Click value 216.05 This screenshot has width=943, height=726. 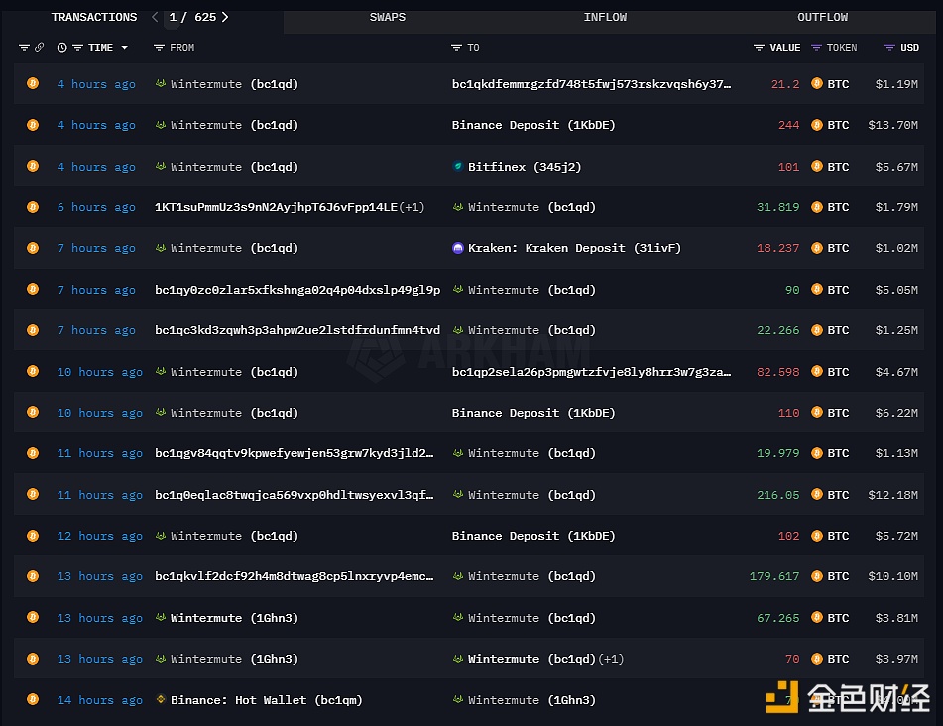click(777, 495)
